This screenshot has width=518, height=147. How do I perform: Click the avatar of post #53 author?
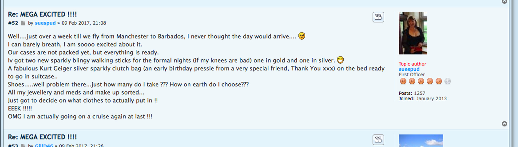tap(421, 141)
